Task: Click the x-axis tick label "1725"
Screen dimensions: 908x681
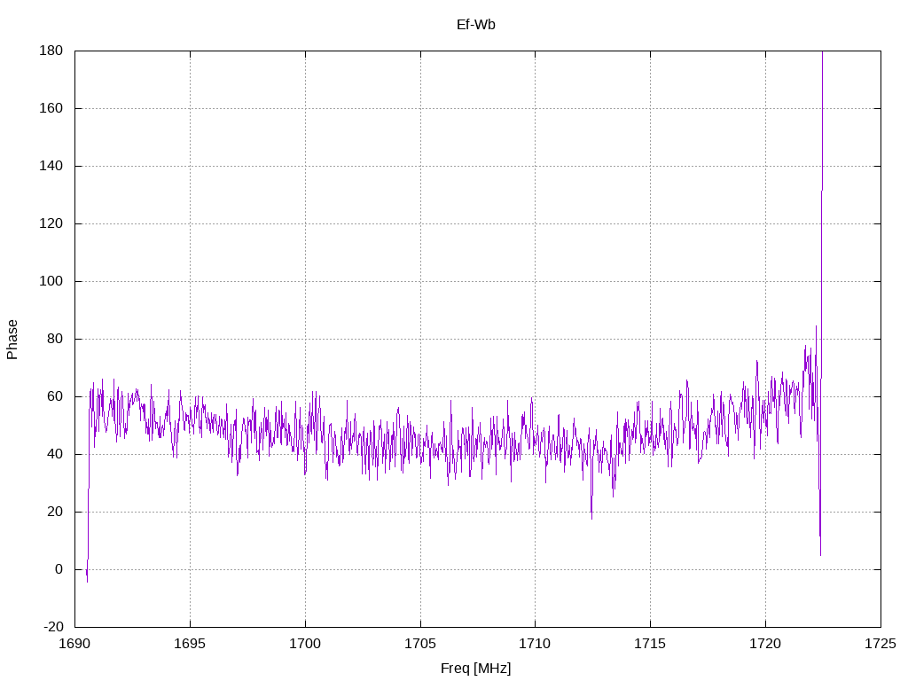Action: pyautogui.click(x=881, y=644)
